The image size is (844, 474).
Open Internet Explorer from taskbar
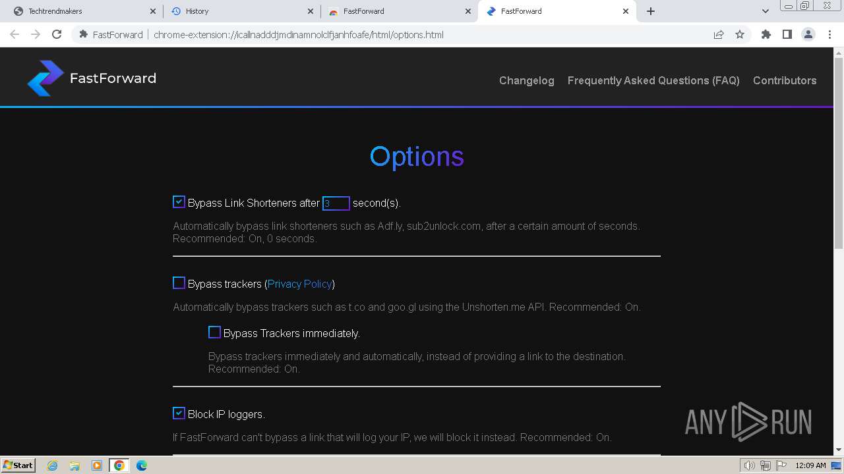tap(53, 465)
